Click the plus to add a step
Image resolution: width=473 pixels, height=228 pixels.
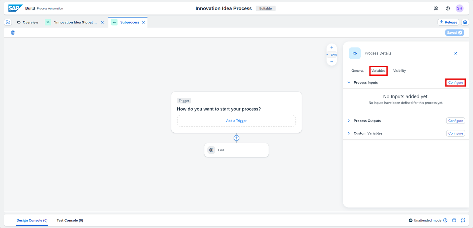236,138
